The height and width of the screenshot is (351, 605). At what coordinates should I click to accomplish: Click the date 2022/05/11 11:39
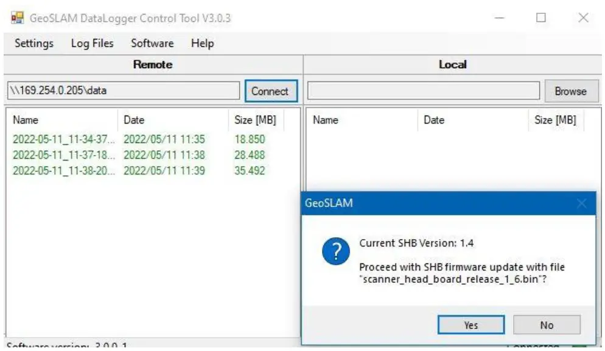pyautogui.click(x=164, y=170)
